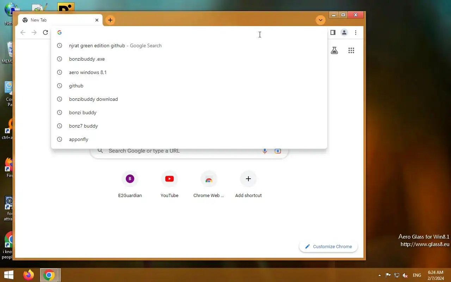This screenshot has height=282, width=451.
Task: Open the Chrome Web Store shortcut
Action: [x=209, y=185]
